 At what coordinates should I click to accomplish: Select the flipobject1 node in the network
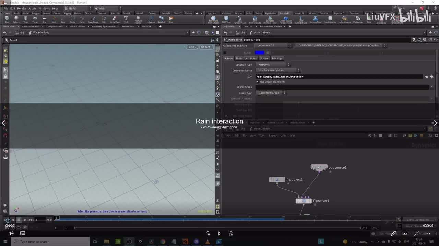pyautogui.click(x=277, y=179)
